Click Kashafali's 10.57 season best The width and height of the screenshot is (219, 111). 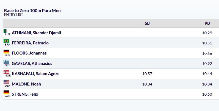click(147, 74)
